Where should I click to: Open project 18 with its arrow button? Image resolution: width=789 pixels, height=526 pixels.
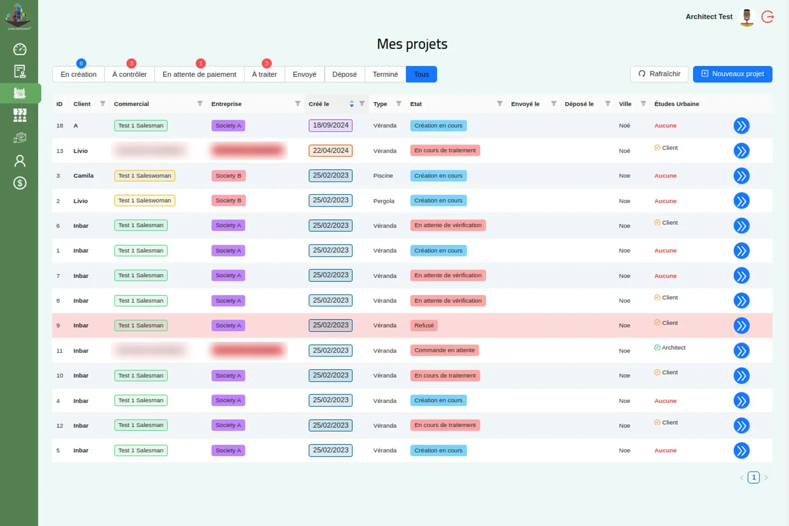tap(741, 126)
